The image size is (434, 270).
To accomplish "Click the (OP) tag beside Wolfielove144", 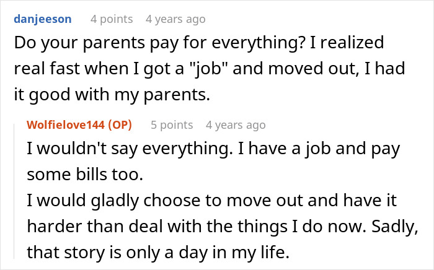I will 124,125.
